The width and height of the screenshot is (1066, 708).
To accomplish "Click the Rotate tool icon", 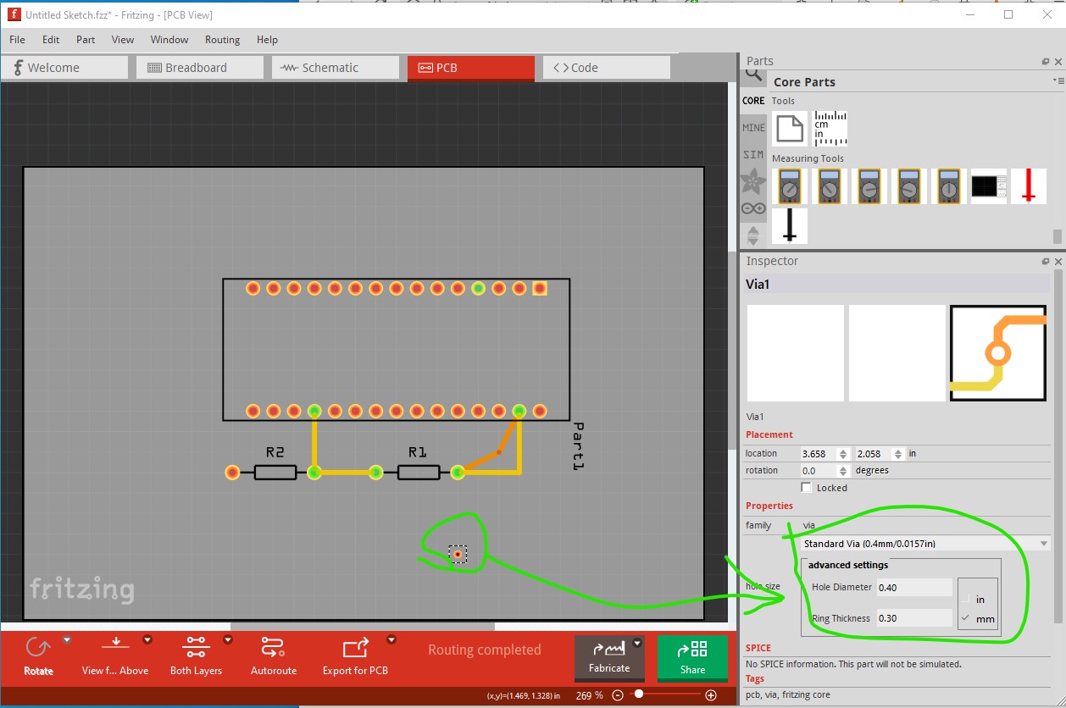I will [x=38, y=649].
